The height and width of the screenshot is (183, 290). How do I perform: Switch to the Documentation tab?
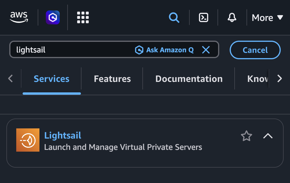(x=189, y=79)
